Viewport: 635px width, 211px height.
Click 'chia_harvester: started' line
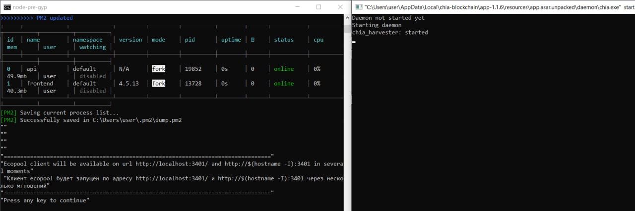point(390,33)
